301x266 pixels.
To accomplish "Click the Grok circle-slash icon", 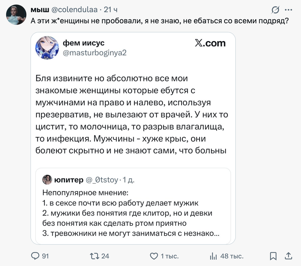I will click(275, 10).
